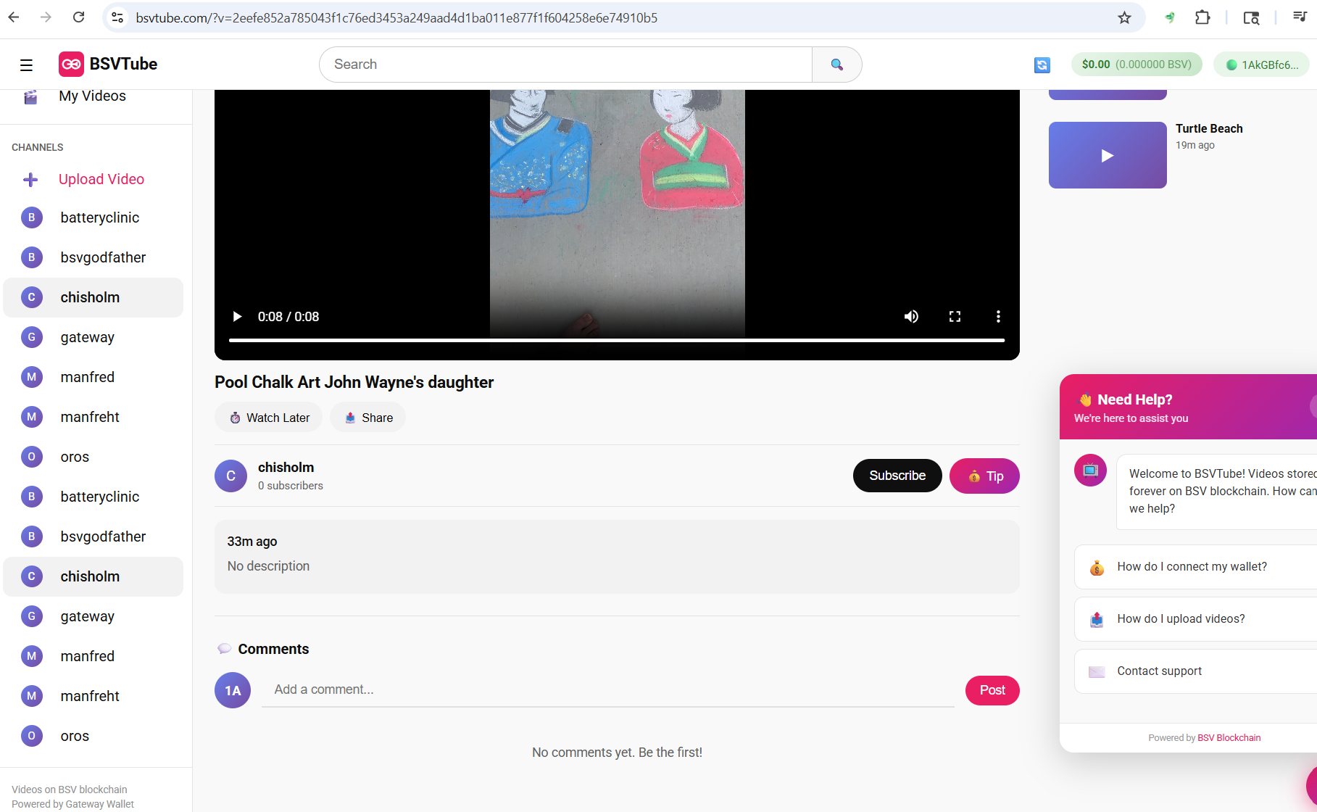Open first highlighted chisholm channel in sidebar
This screenshot has width=1317, height=812.
click(93, 297)
